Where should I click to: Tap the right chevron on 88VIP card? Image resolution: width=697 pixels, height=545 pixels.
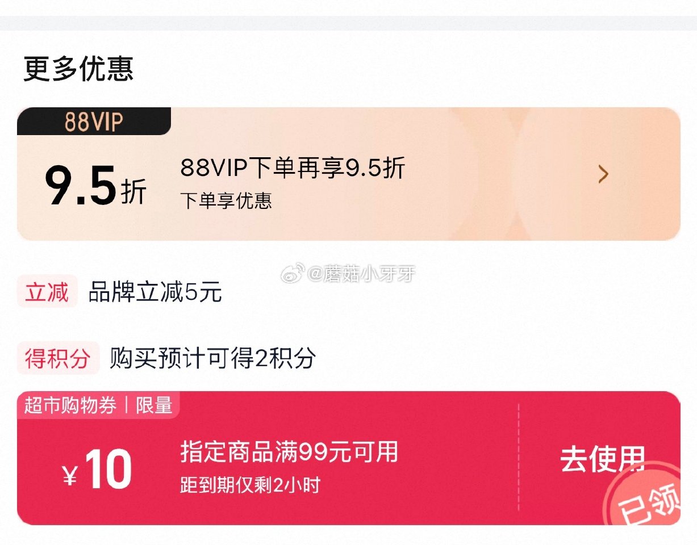pos(603,174)
